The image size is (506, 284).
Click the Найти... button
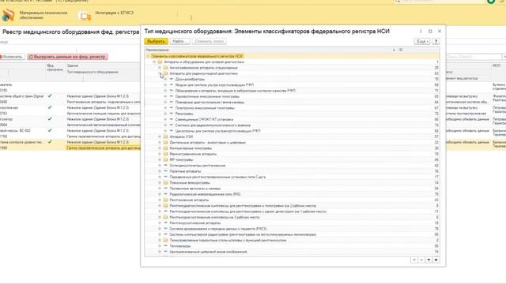point(179,42)
